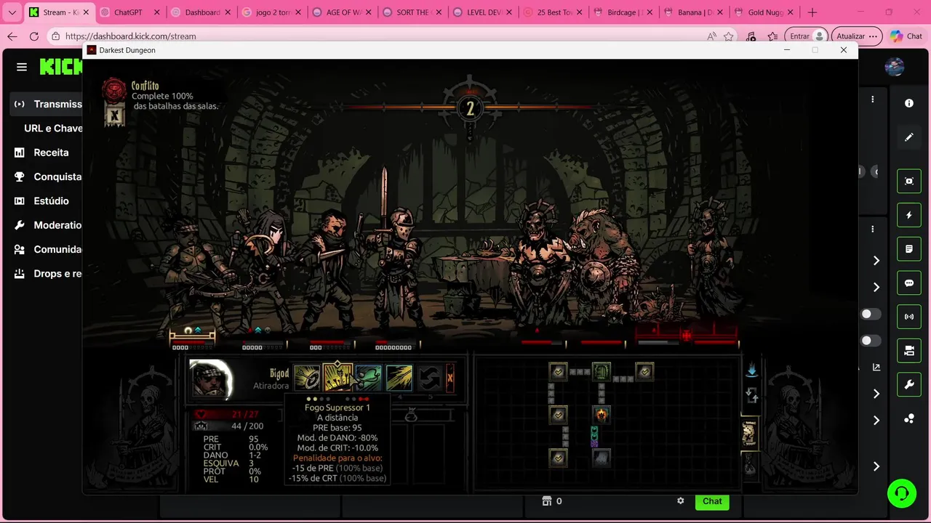Open the lower vertical three-dots menu

[x=873, y=229]
